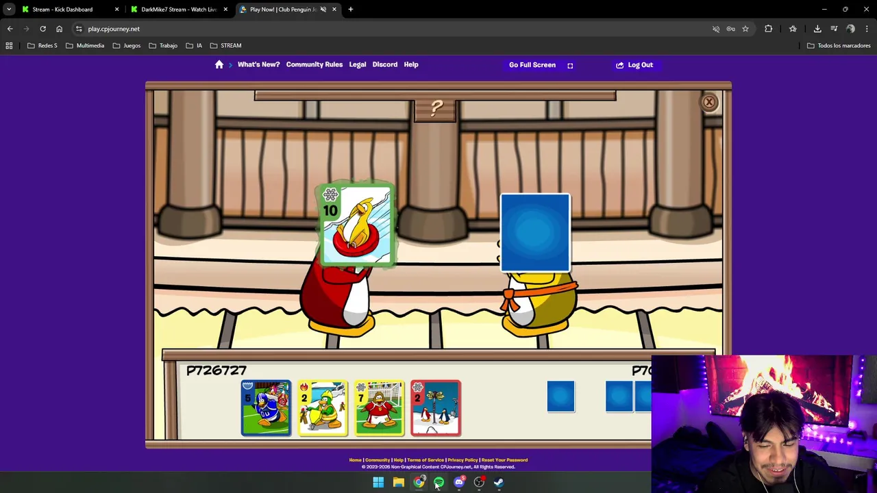Click the opponent's first face-down hand card

(x=560, y=396)
